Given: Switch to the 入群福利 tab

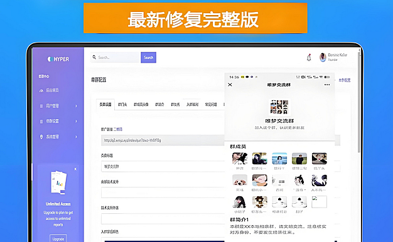Looking at the screenshot, I should [x=193, y=105].
